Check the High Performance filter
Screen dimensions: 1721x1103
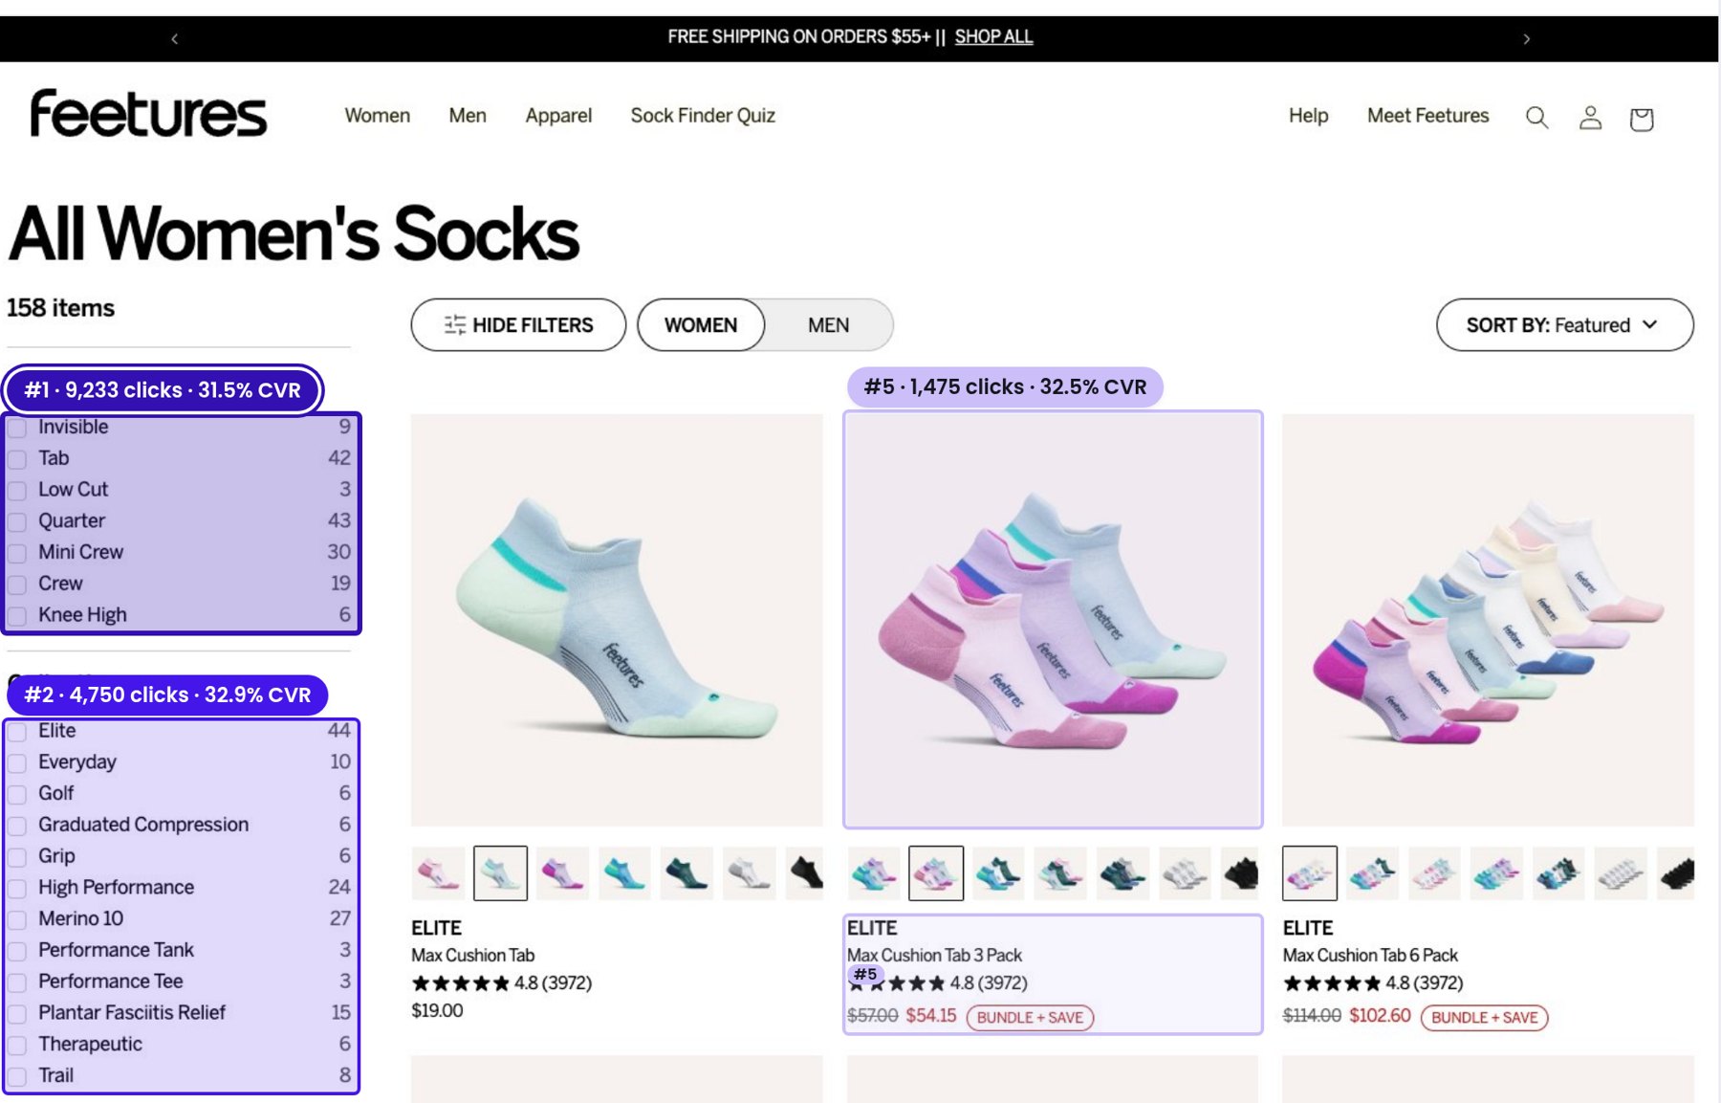(17, 888)
